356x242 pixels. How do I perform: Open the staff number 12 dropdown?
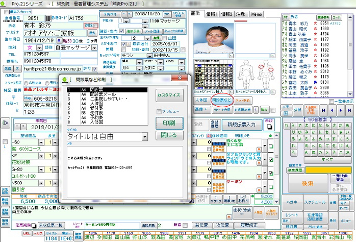point(147,38)
